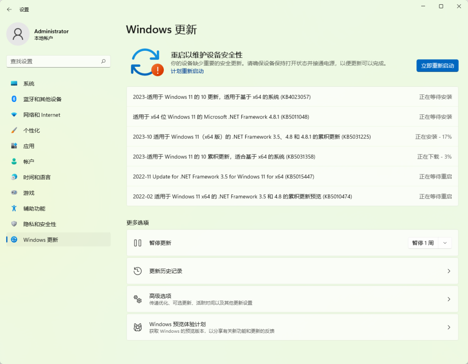This screenshot has height=364, width=468.
Task: Go to 个性化 settings
Action: [58, 130]
